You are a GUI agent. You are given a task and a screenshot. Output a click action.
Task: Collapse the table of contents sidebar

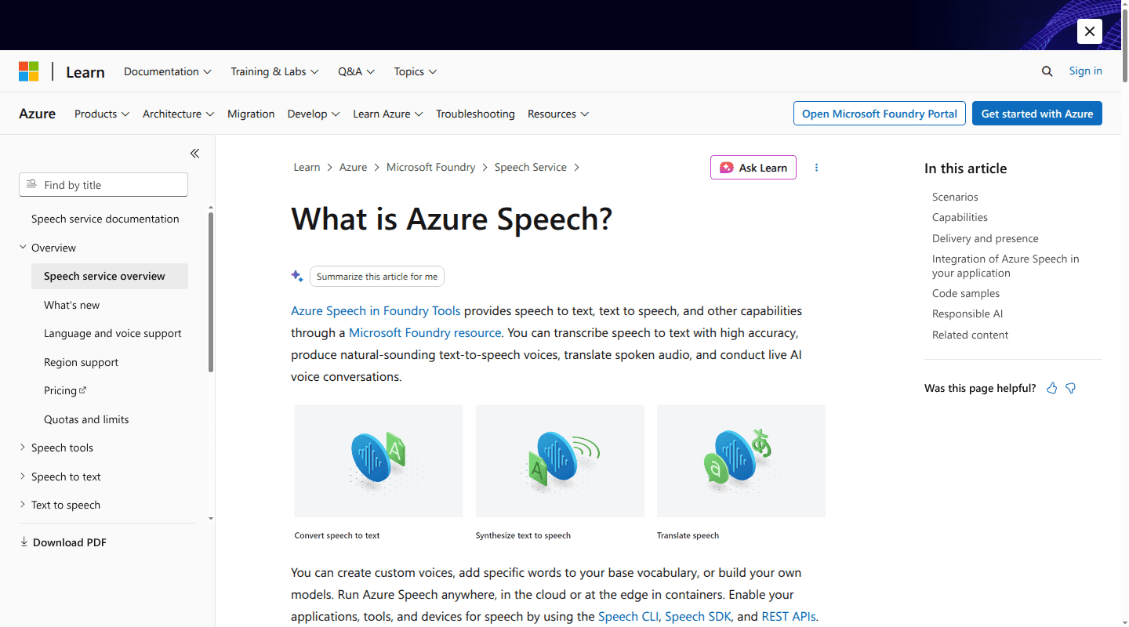tap(194, 154)
